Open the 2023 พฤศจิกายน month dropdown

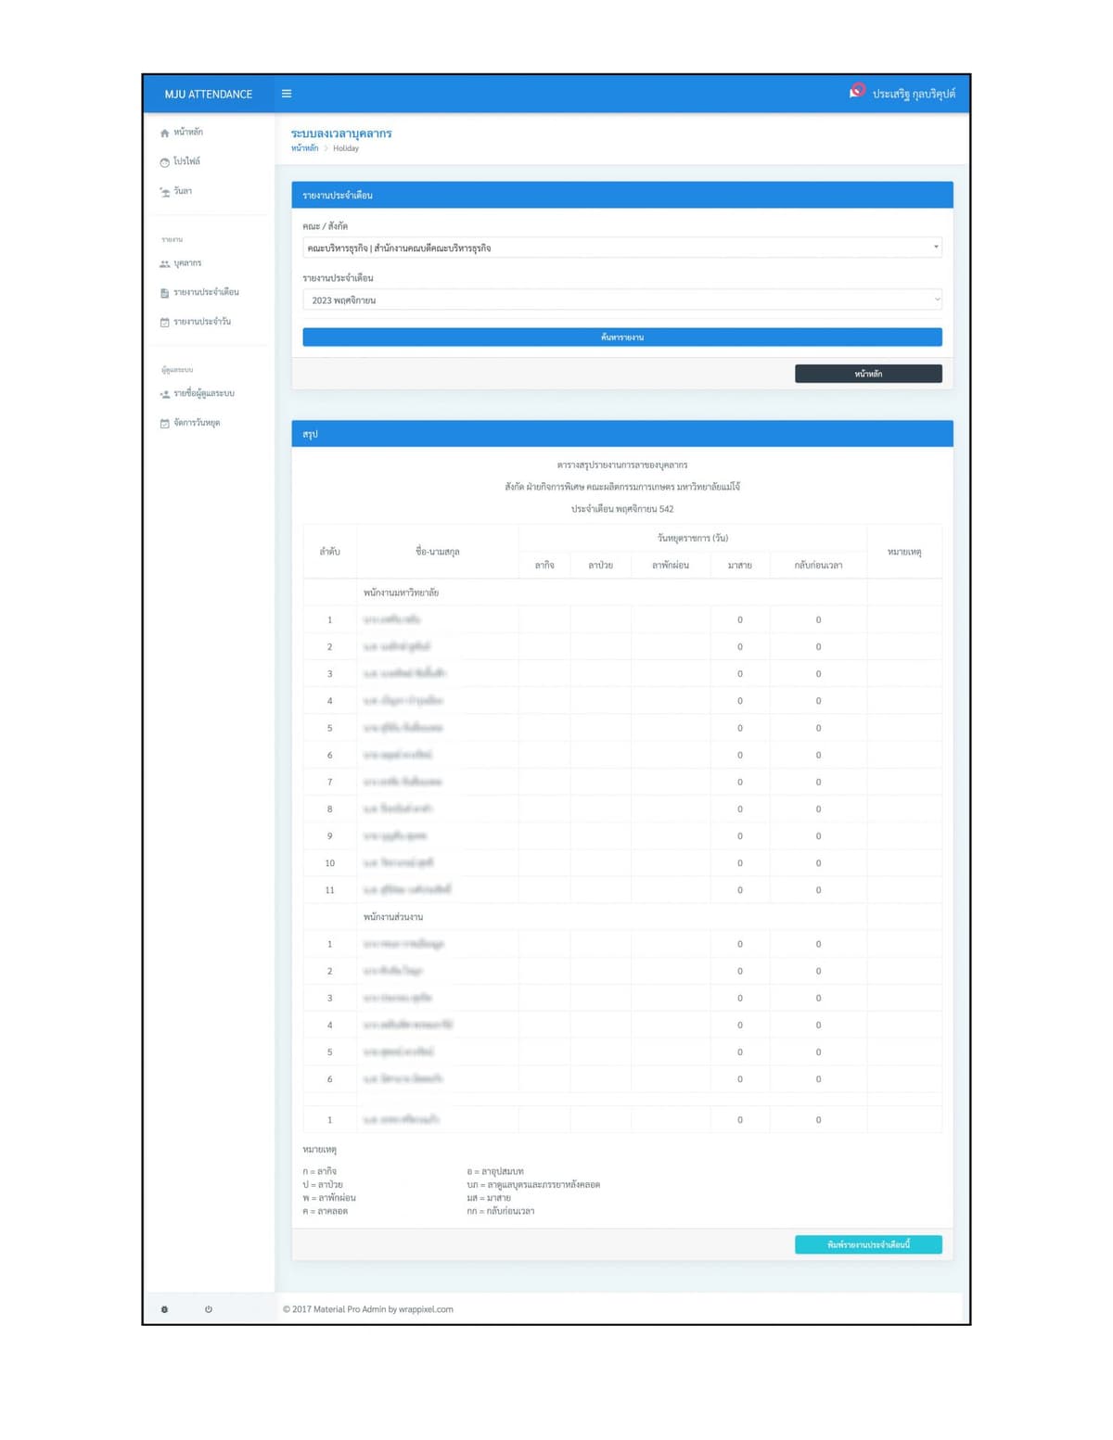coord(622,299)
